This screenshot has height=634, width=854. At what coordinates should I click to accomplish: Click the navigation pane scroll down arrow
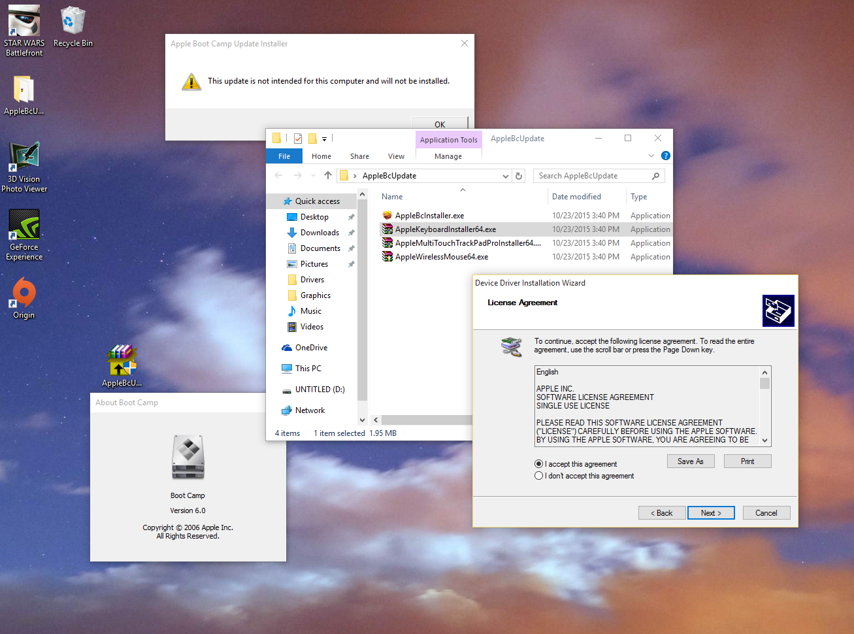click(362, 420)
